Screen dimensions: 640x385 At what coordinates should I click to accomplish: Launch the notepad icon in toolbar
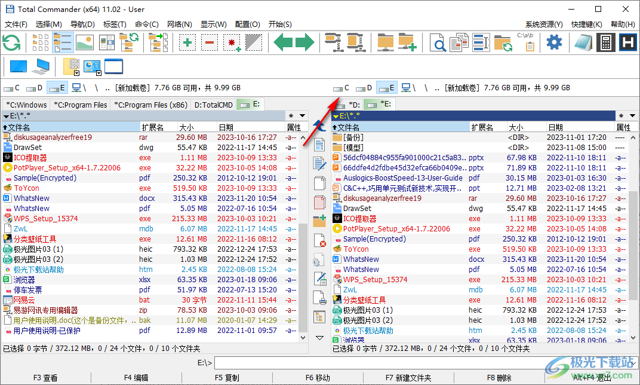tap(584, 42)
